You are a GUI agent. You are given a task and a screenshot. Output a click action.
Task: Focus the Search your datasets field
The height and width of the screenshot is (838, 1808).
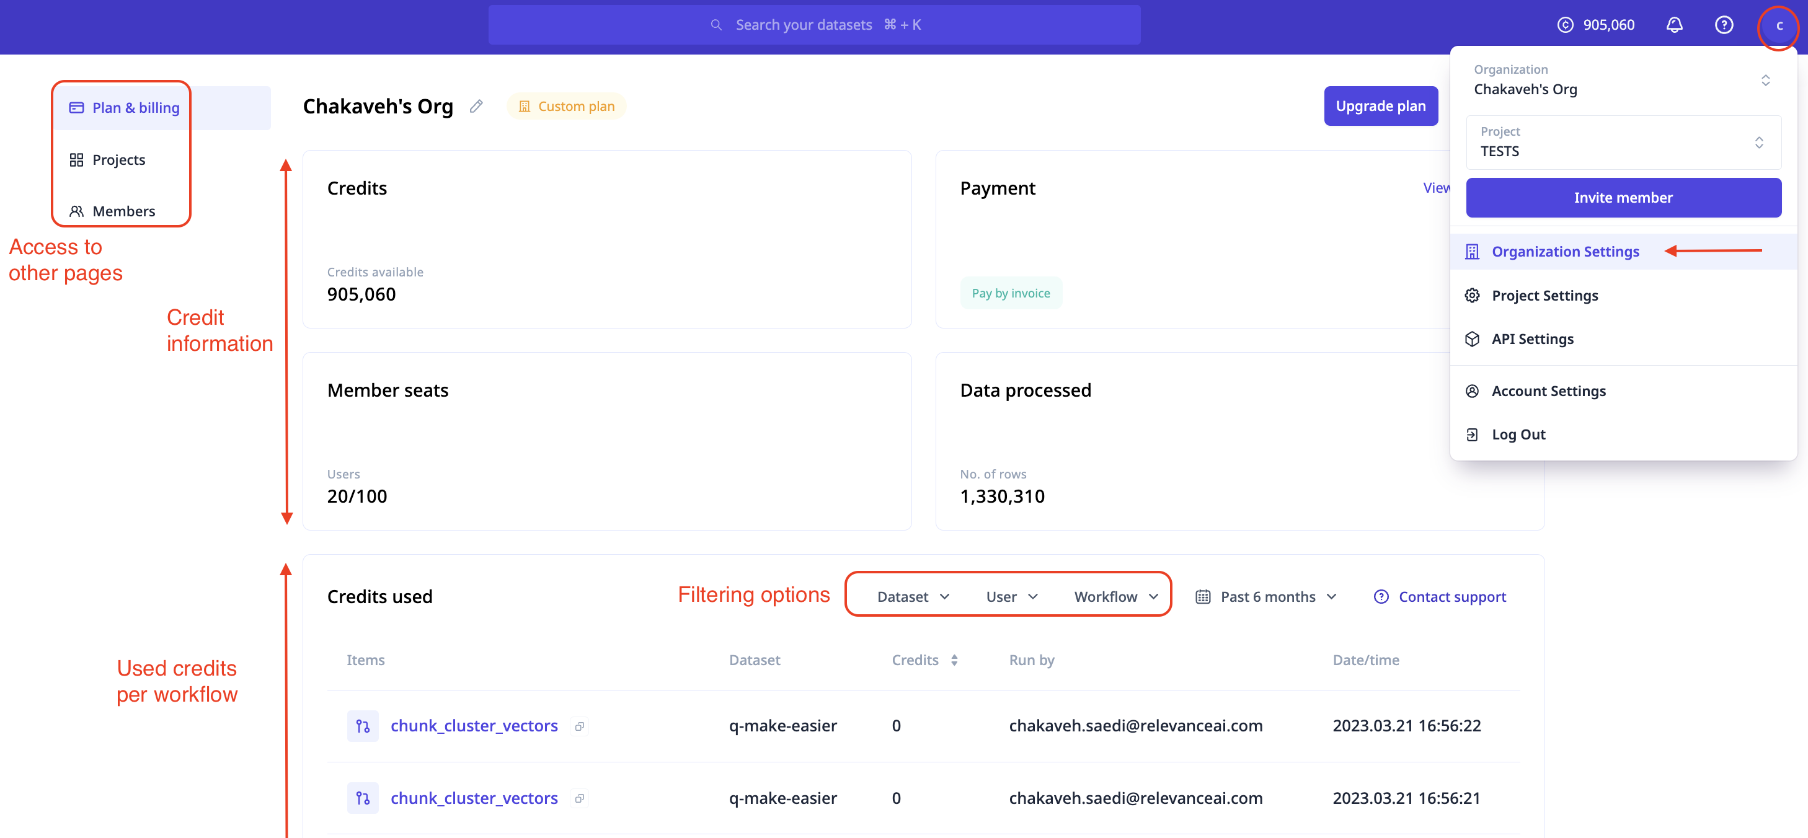pos(814,25)
